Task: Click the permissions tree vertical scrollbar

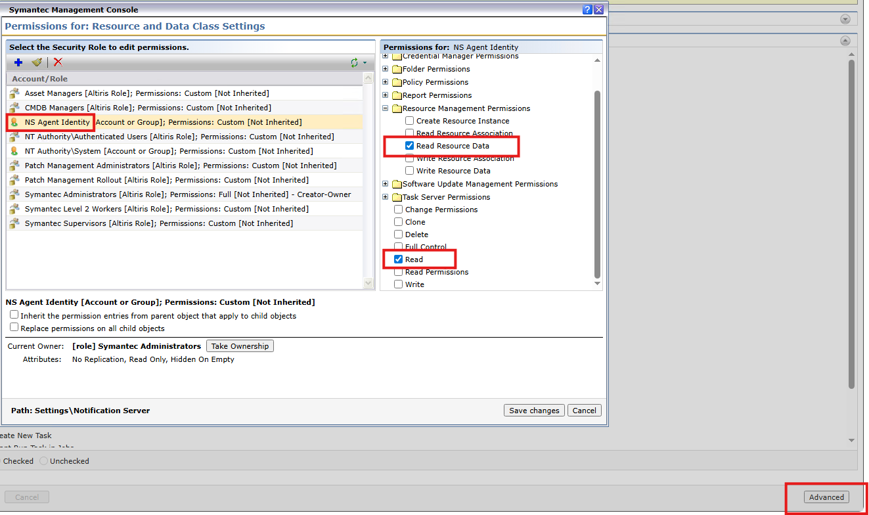Action: click(597, 184)
